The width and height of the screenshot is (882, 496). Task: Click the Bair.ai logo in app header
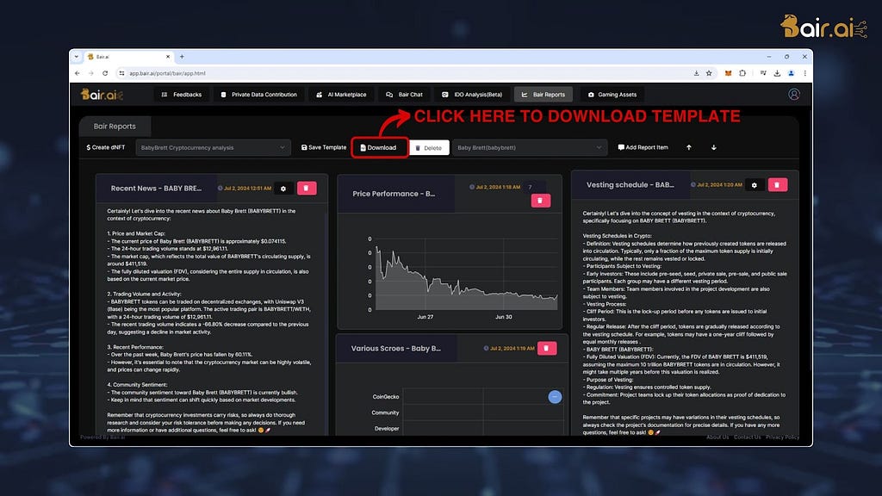click(x=102, y=95)
